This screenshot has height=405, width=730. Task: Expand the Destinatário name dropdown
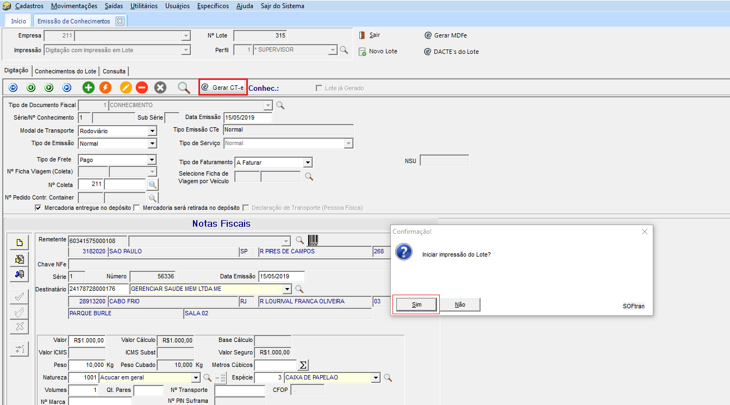pyautogui.click(x=287, y=289)
